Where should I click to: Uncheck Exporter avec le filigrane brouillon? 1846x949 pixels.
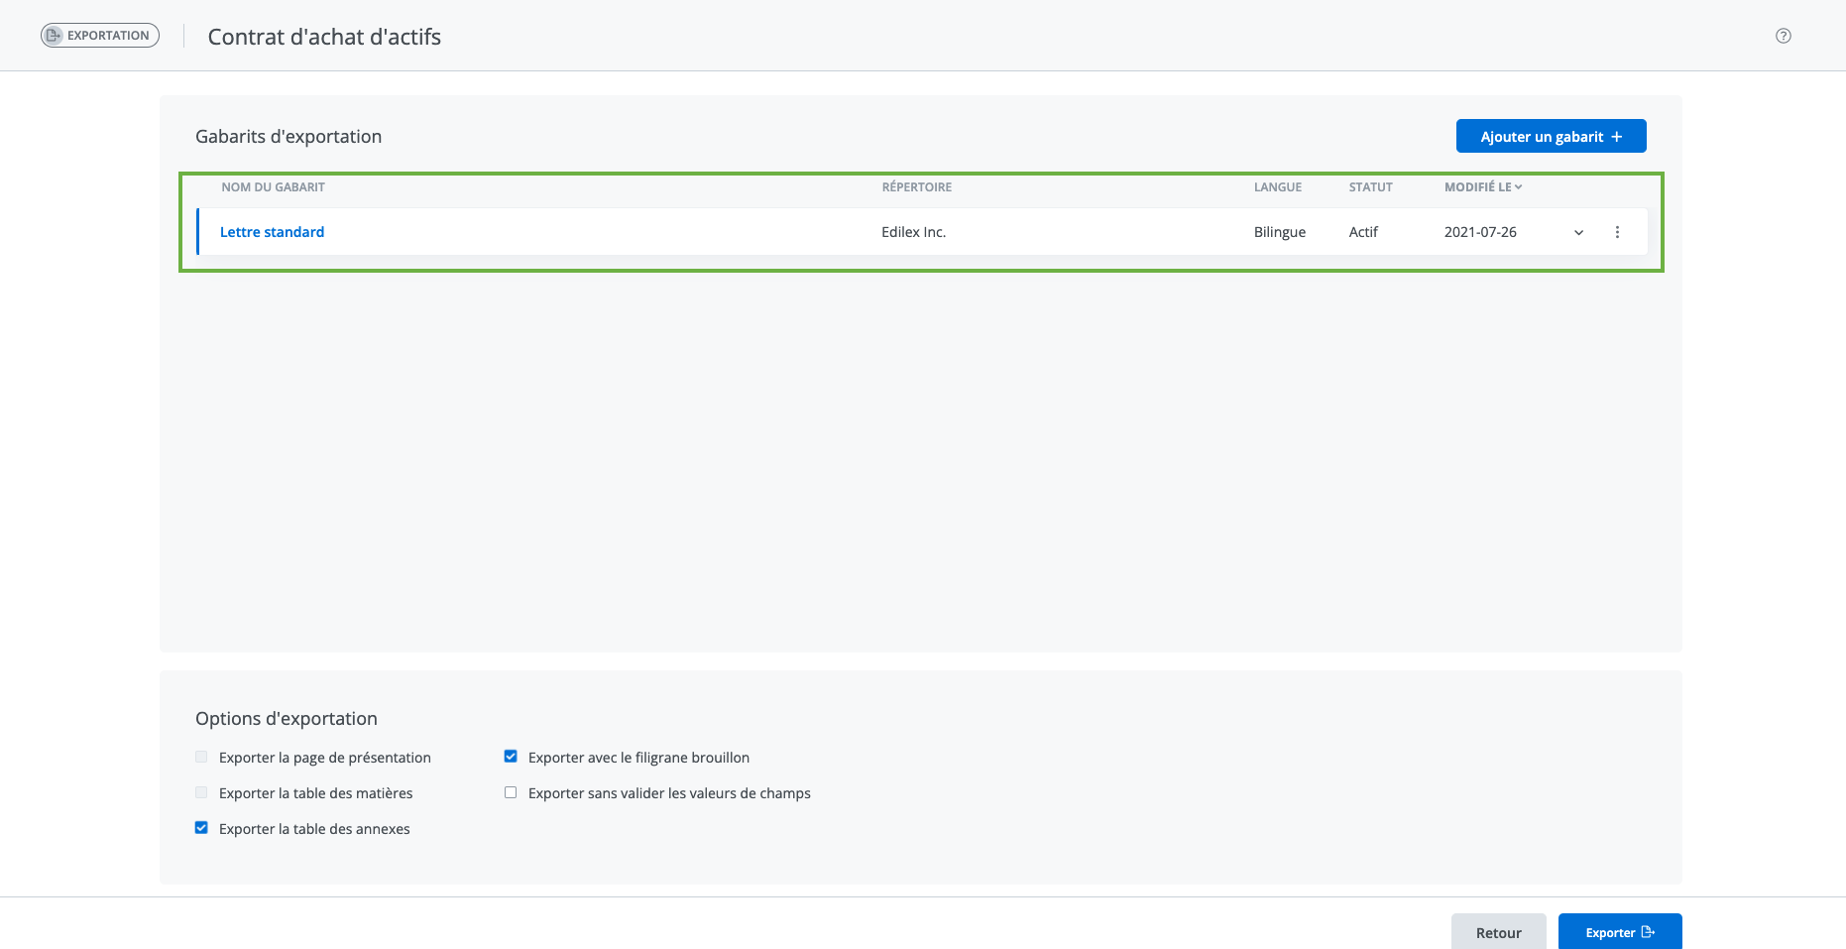511,757
